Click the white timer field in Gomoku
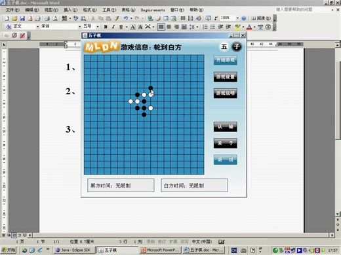The height and width of the screenshot is (255, 341). tap(194, 186)
